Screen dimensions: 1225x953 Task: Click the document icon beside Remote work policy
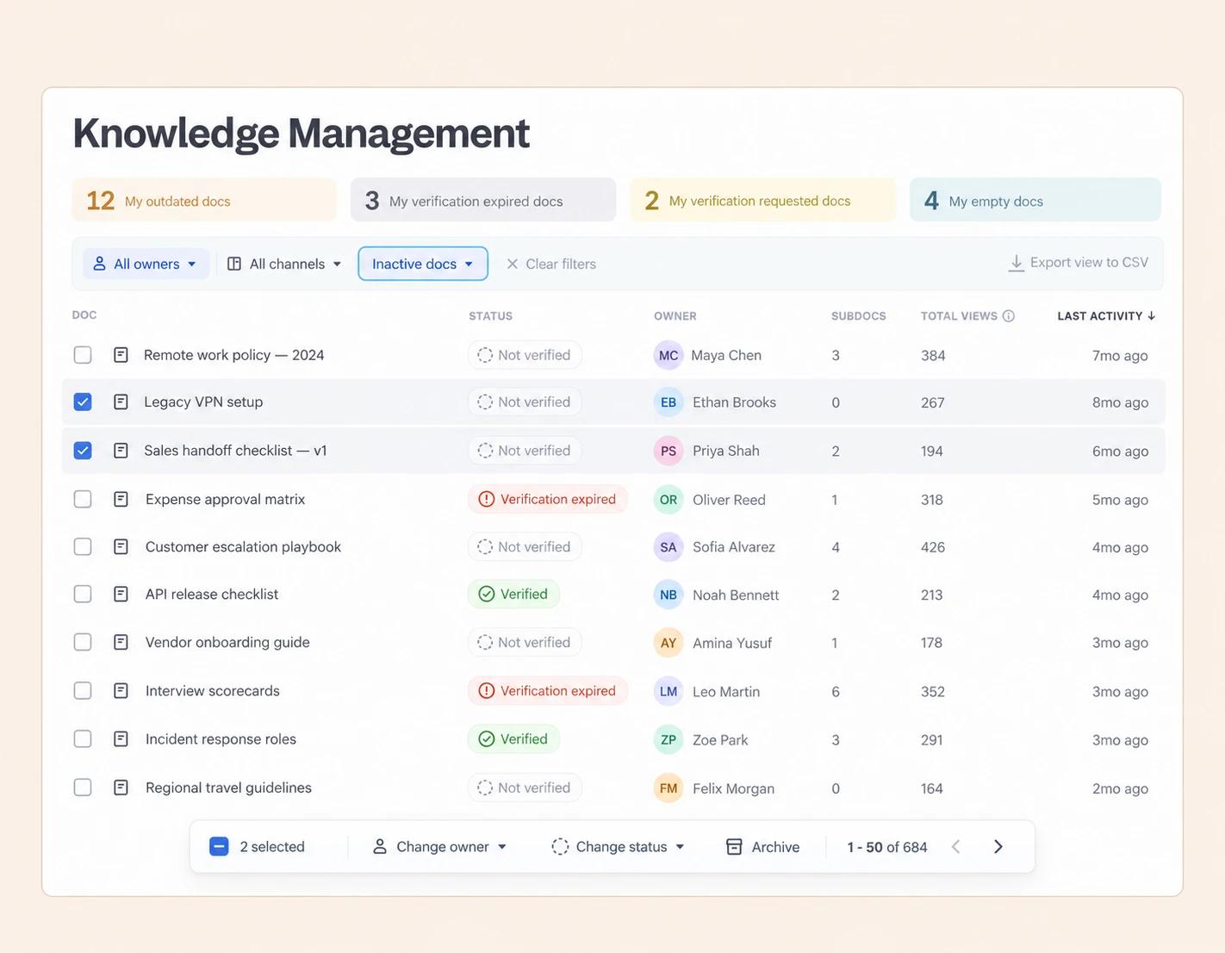tap(121, 355)
